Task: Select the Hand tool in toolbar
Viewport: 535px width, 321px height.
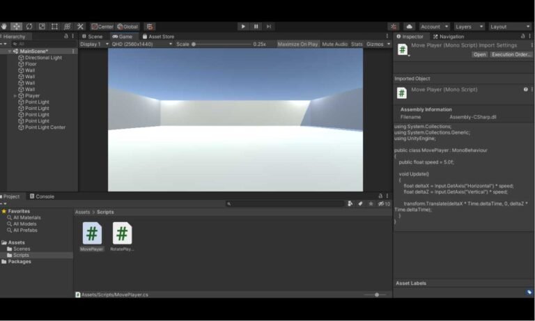Action: [x=3, y=26]
